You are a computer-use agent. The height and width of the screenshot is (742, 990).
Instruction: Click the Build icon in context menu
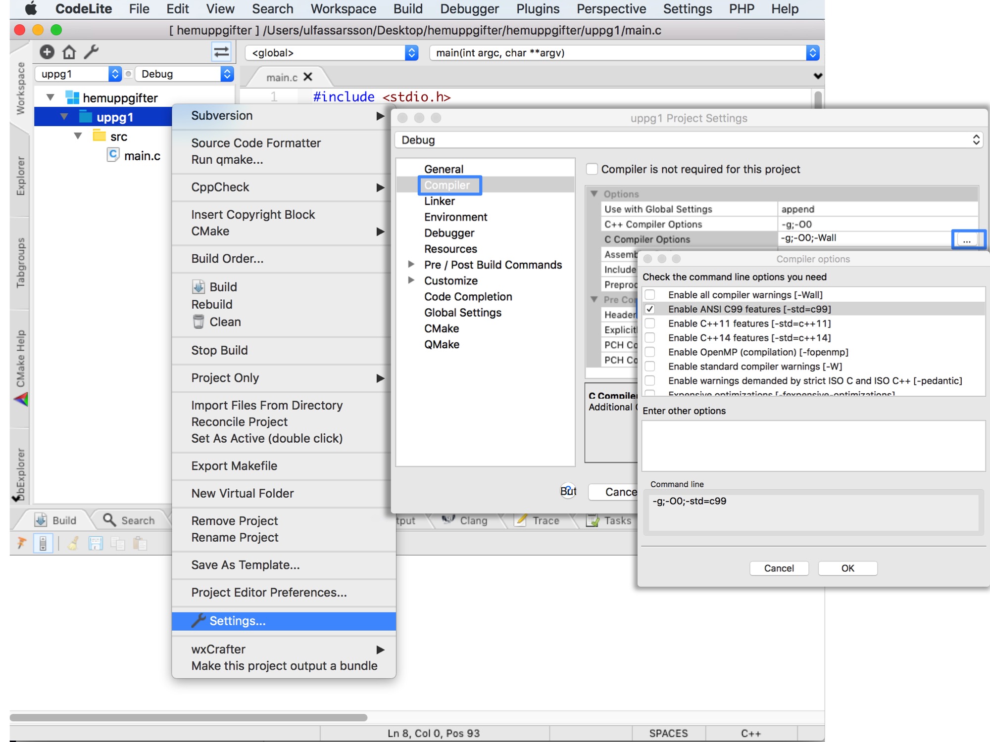198,287
